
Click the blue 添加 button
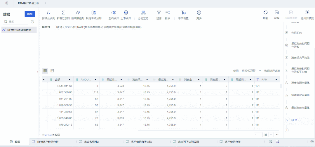pos(30,14)
